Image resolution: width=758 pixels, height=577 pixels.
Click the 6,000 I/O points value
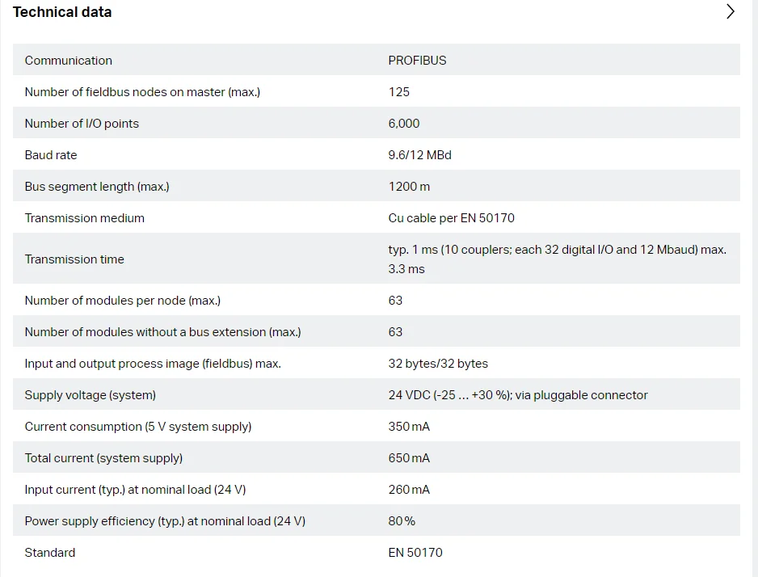404,124
